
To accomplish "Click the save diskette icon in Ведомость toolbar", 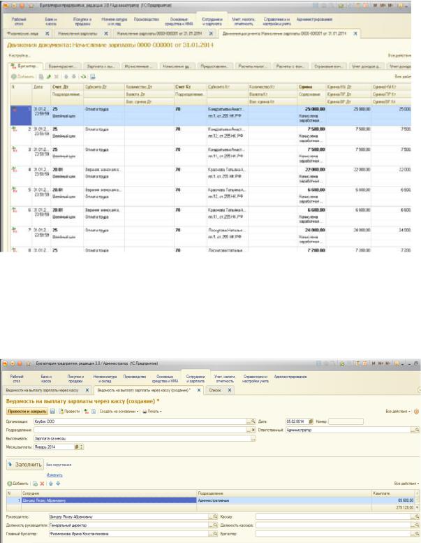I will pyautogui.click(x=52, y=412).
